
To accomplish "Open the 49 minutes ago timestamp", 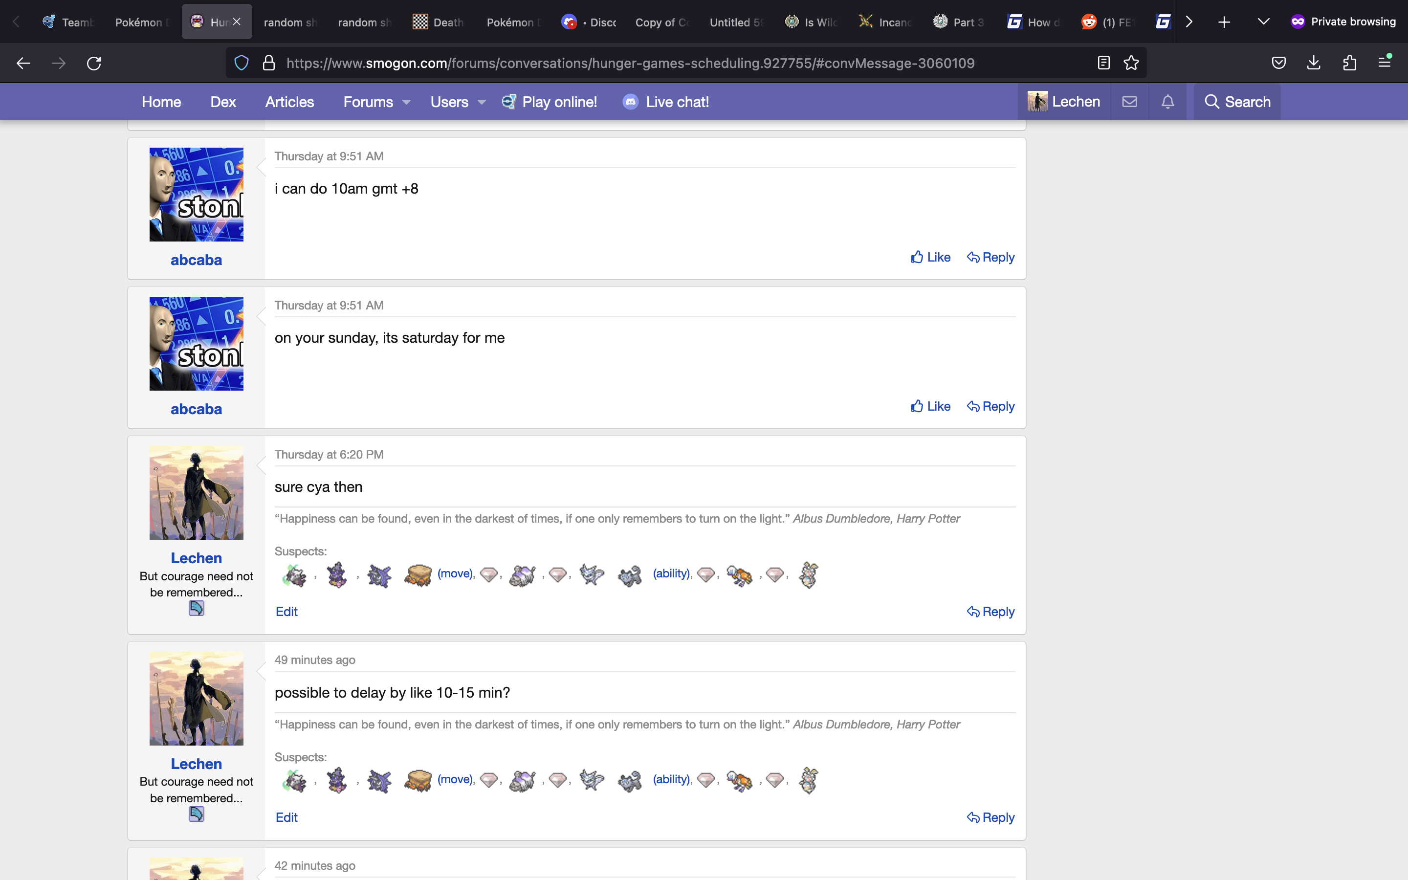I will tap(315, 660).
